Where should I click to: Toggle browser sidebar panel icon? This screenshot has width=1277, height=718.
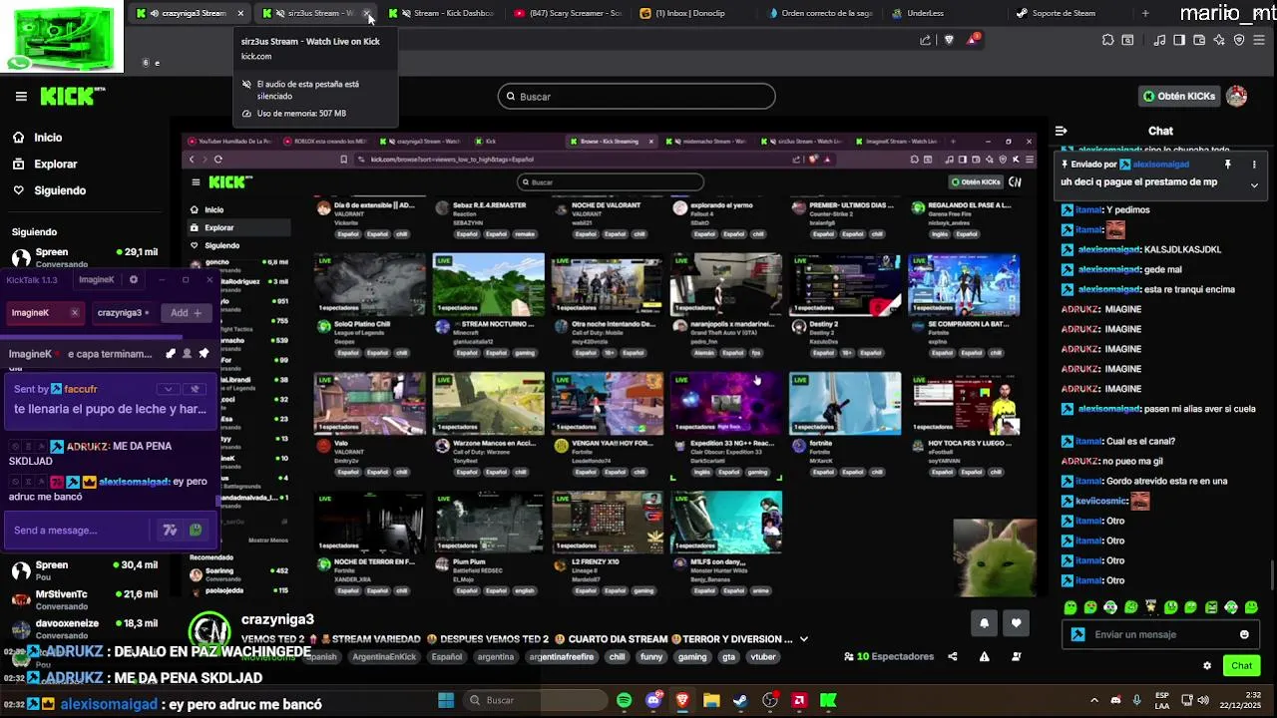tap(1179, 40)
